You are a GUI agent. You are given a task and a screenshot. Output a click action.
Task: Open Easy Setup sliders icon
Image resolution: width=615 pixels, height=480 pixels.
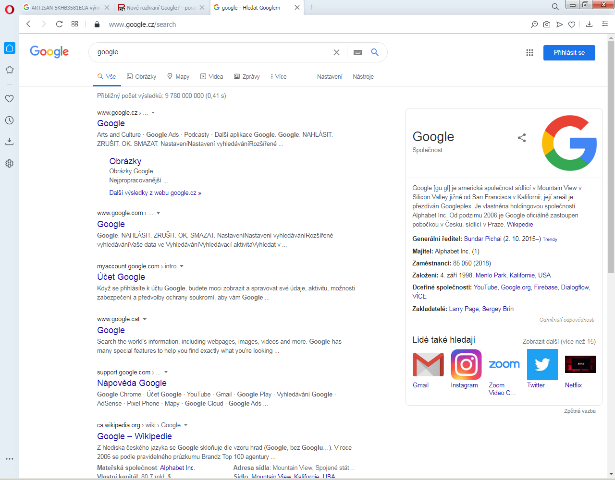click(x=605, y=24)
